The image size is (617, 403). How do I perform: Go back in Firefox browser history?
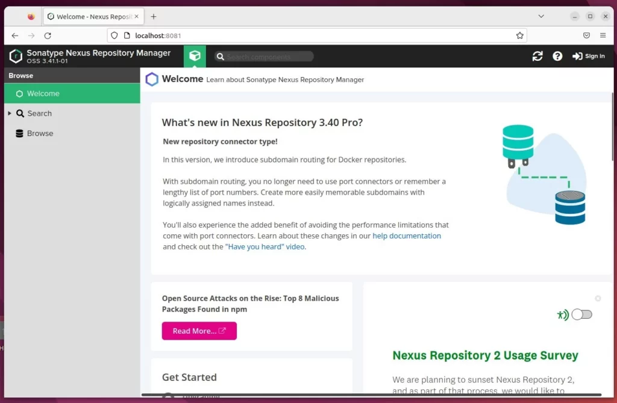click(x=15, y=36)
